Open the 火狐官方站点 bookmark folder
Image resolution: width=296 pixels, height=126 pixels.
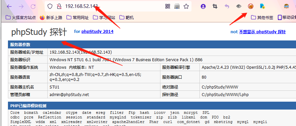[x=21, y=18]
